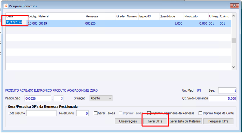245x133 pixels.
Task: Click the Grade column header
Action: [121, 16]
